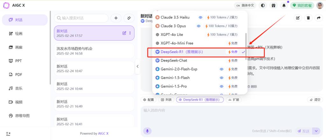The image size is (326, 140).
Task: Open DeepSeek-R1 model selector below chat
Action: (200, 100)
